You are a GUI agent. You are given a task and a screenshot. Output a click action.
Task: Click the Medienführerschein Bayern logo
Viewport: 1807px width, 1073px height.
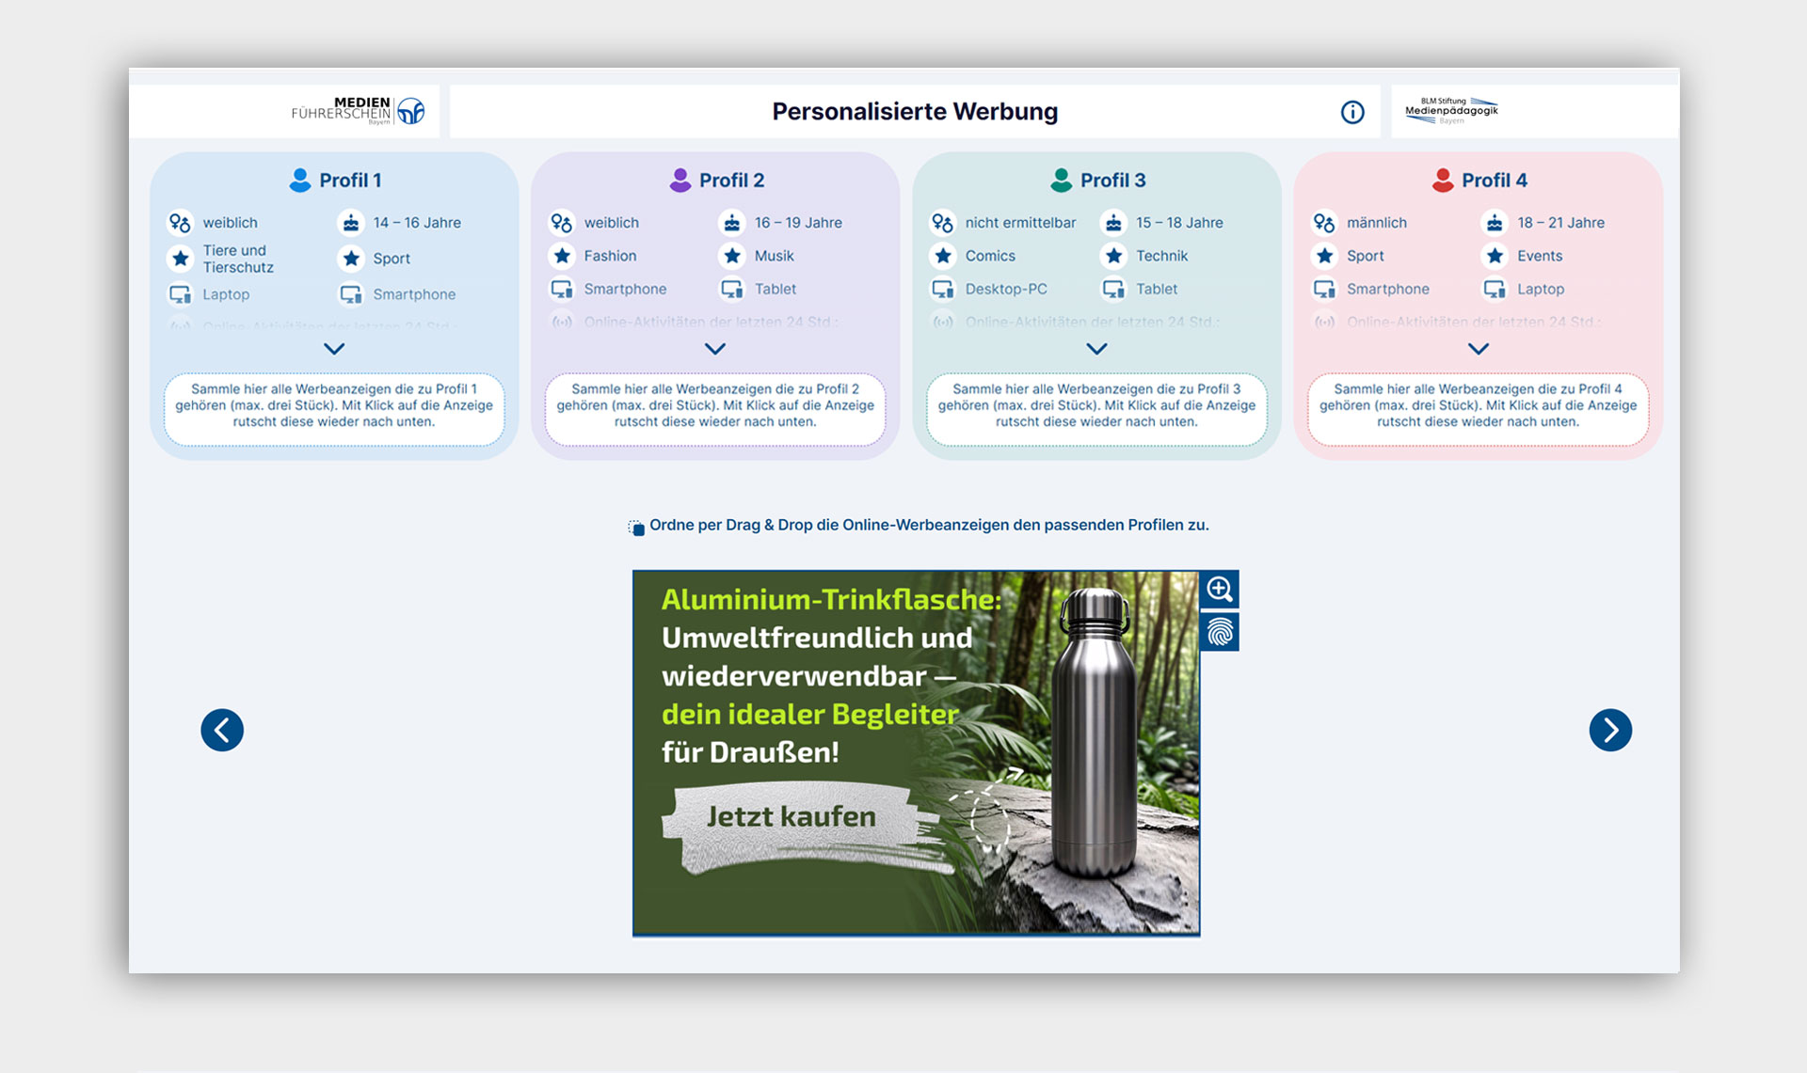click(x=358, y=111)
